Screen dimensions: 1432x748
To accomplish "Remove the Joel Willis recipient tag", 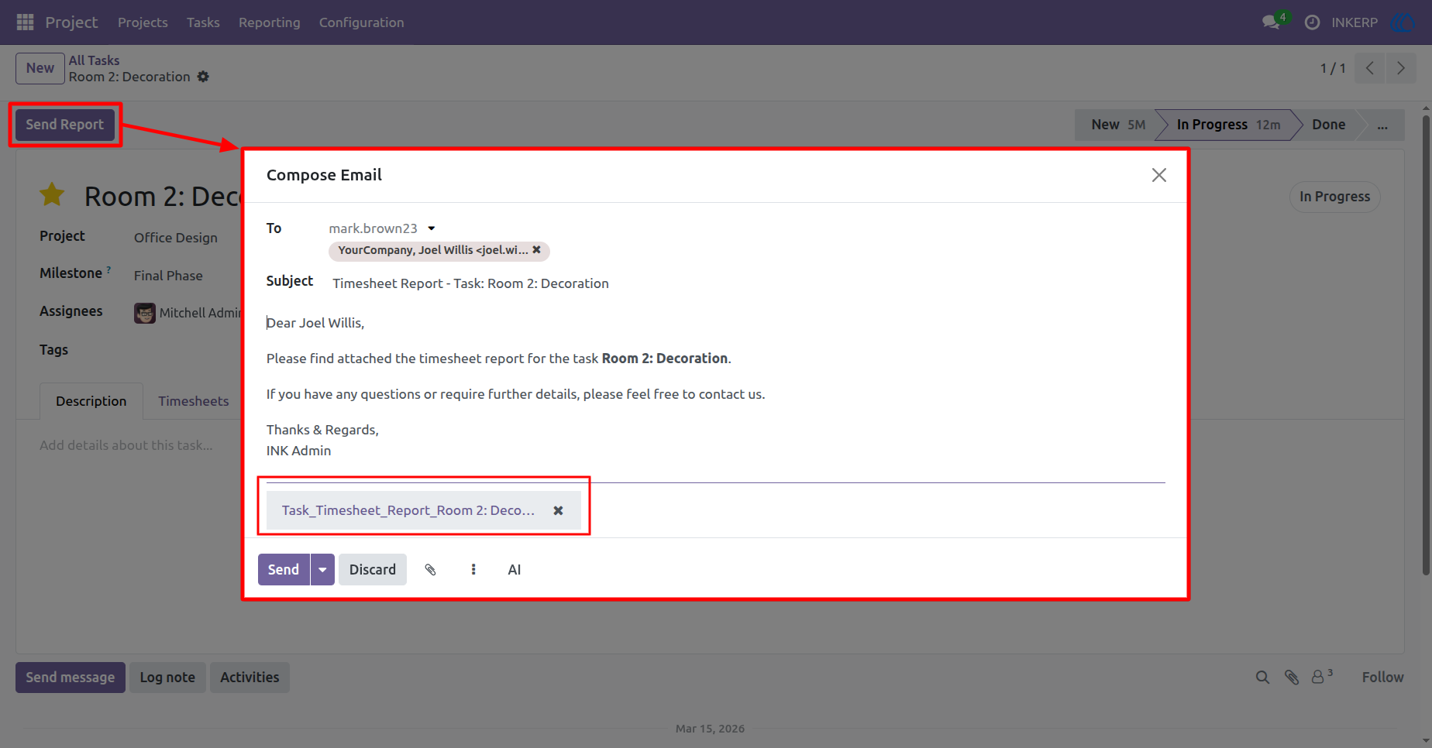I will [536, 250].
